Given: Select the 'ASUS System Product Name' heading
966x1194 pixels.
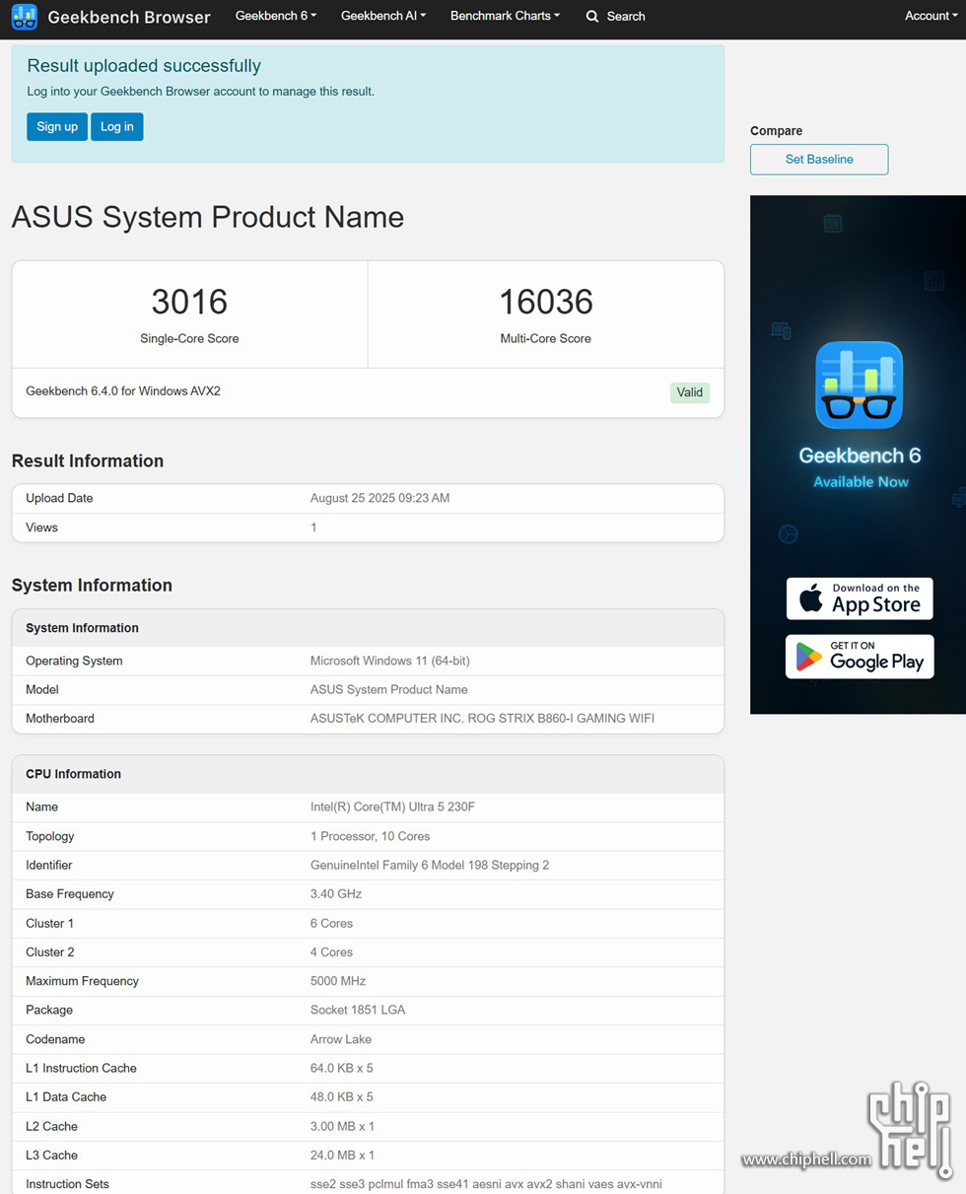Looking at the screenshot, I should 208,217.
